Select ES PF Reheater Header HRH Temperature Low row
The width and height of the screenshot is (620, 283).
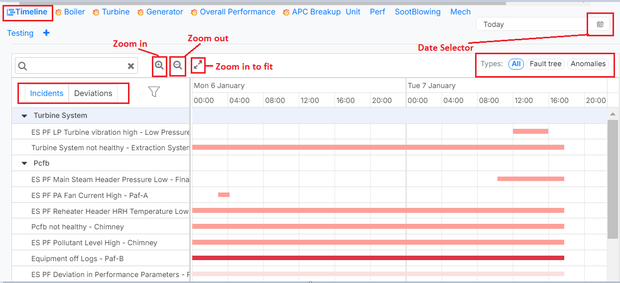click(x=101, y=211)
